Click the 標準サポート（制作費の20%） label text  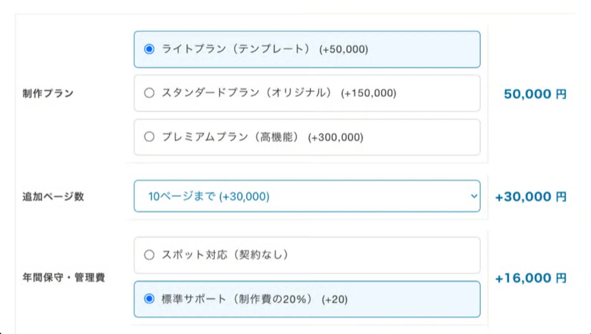236,299
